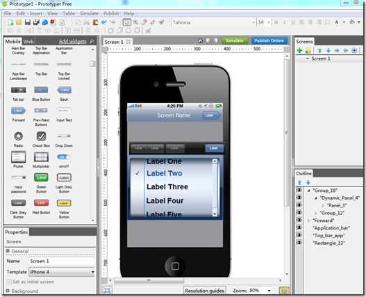Click the Resolution guides button
The width and height of the screenshot is (366, 297).
[204, 291]
